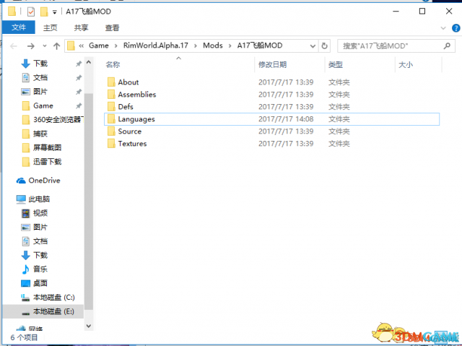Click Languages modified date 2017/7/17 14:08
This screenshot has height=346, width=462.
pyautogui.click(x=286, y=118)
